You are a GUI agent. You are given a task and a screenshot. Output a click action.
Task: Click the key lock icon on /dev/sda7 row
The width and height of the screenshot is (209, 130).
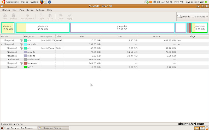[22, 63]
